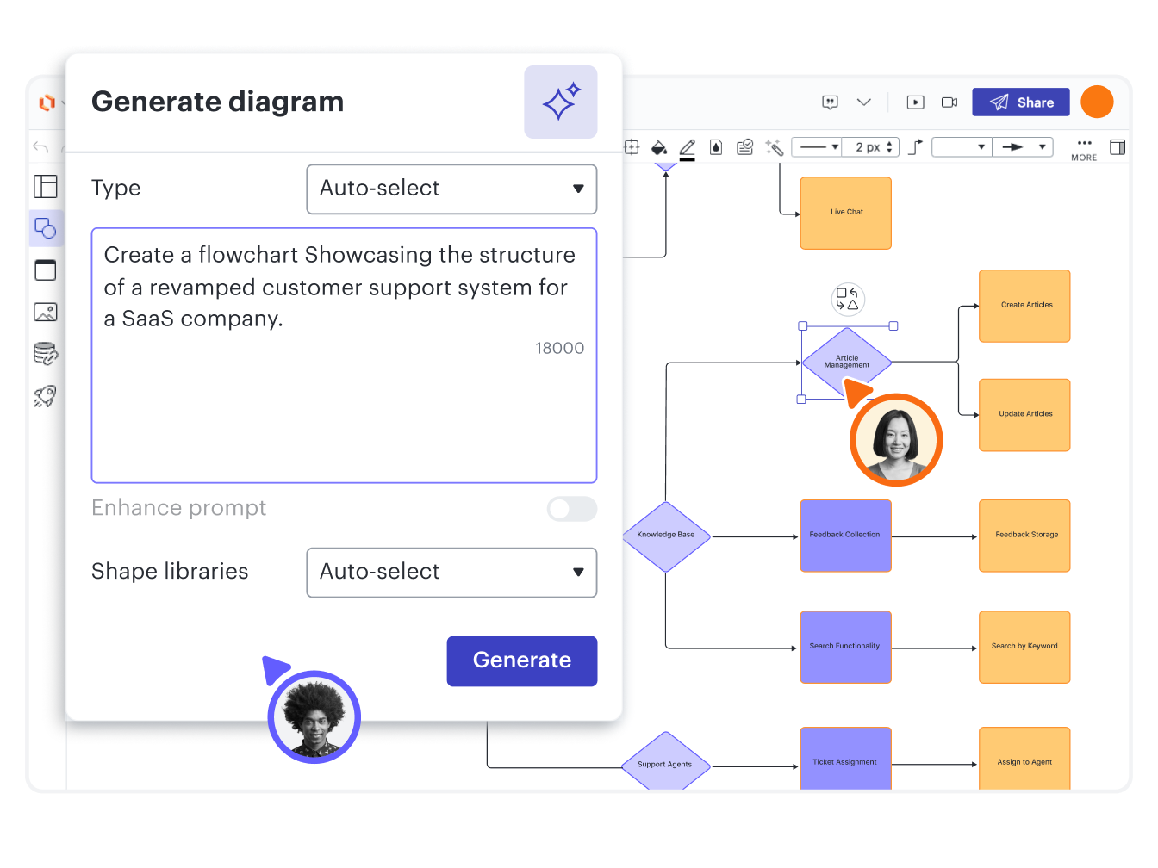
Task: Toggle the Enhance prompt switch
Action: 571,509
